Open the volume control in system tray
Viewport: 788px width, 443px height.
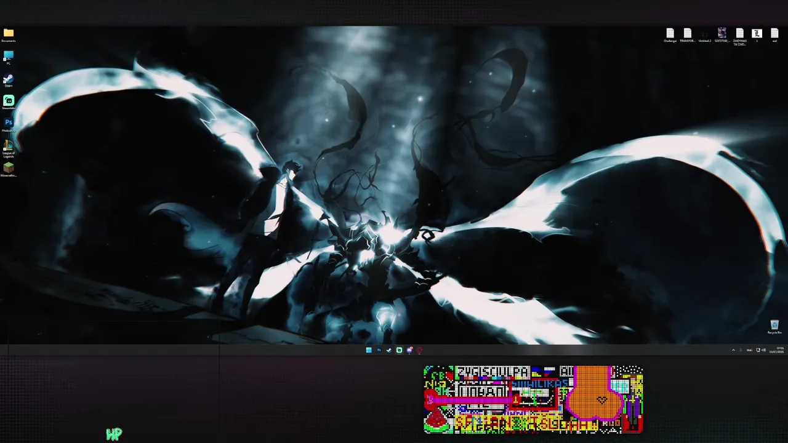point(764,350)
